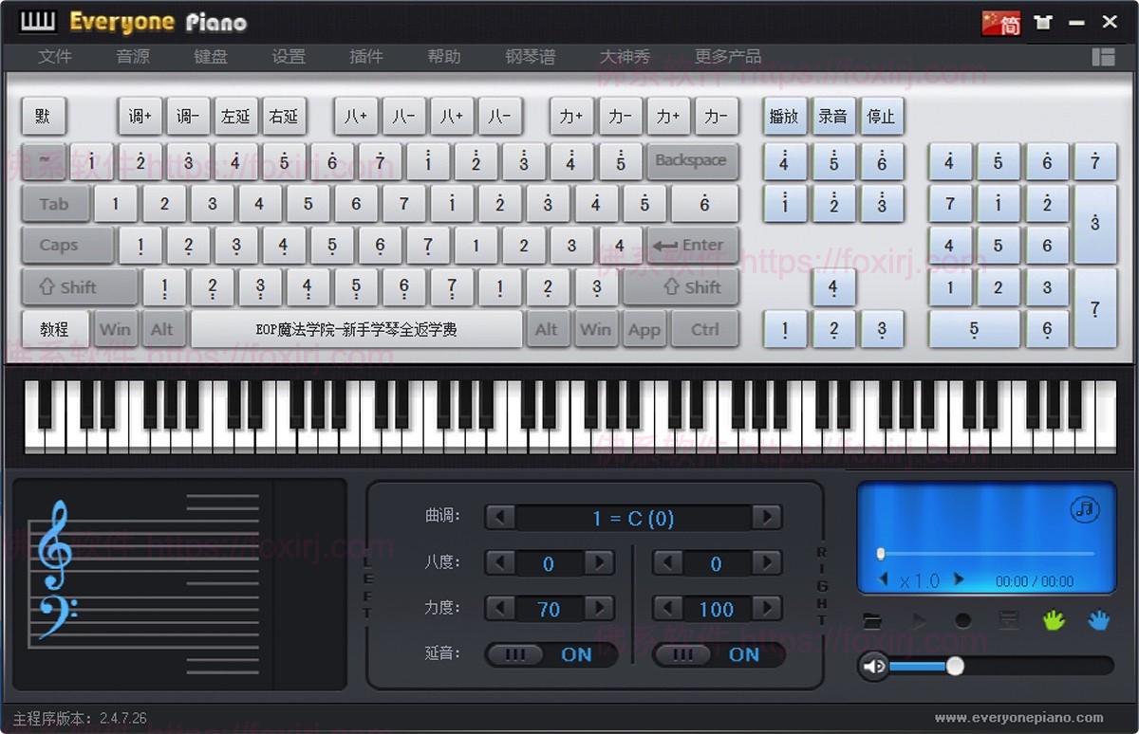Adjust the volume slider
The width and height of the screenshot is (1139, 734).
pos(955,667)
